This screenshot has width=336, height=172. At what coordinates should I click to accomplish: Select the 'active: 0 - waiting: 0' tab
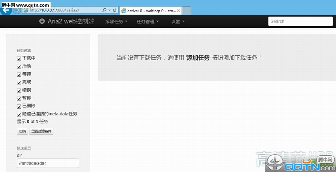click(151, 11)
